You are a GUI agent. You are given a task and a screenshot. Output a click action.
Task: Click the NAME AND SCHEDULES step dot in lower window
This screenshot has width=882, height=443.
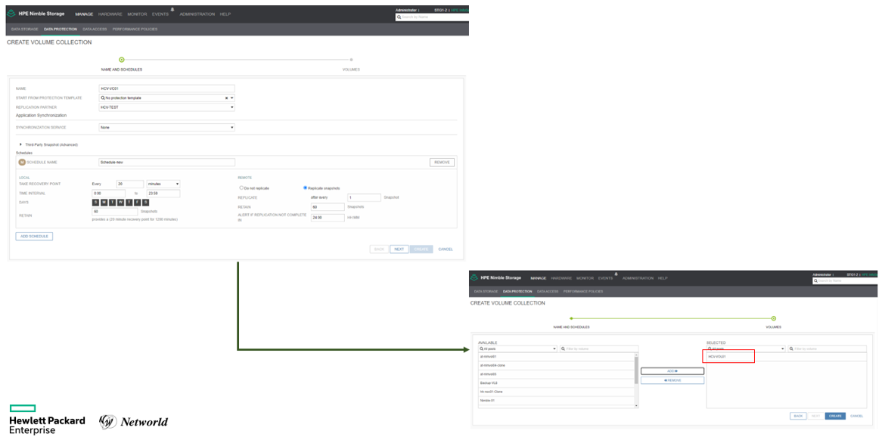[x=572, y=319]
